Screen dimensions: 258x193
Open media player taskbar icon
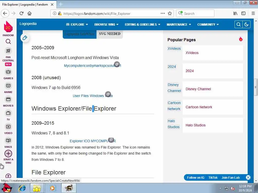pos(52,188)
